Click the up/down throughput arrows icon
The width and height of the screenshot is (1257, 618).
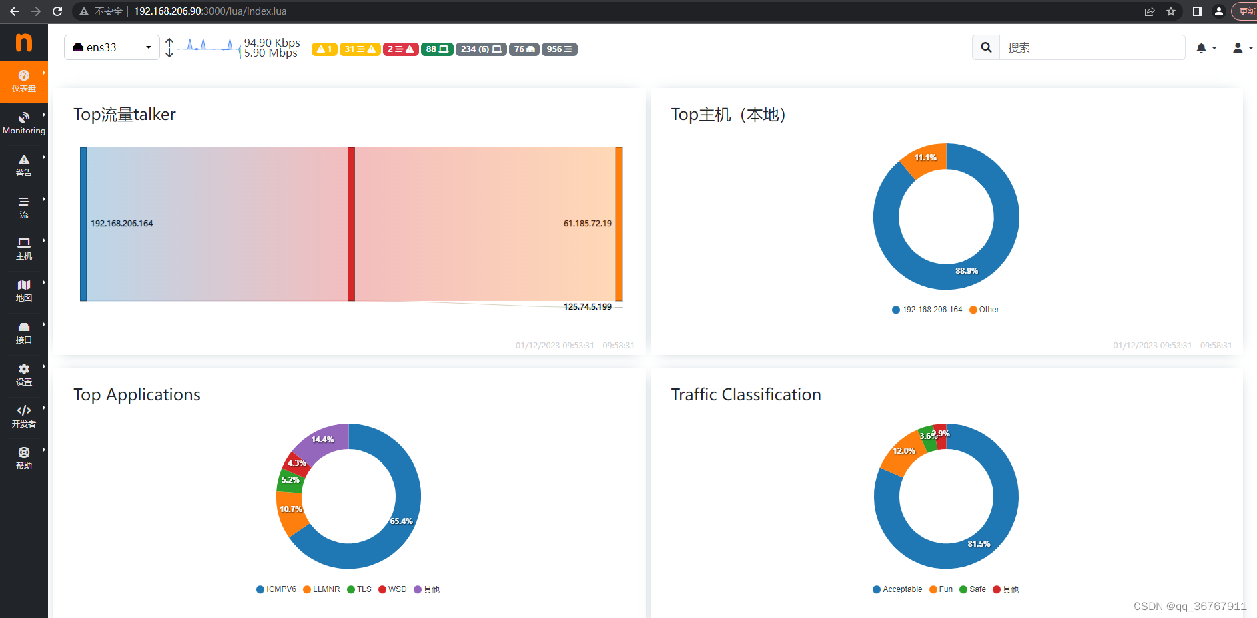pos(169,47)
